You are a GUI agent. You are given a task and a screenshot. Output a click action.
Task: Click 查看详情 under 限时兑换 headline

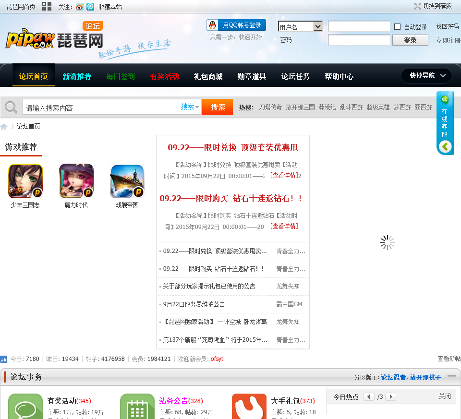284,175
